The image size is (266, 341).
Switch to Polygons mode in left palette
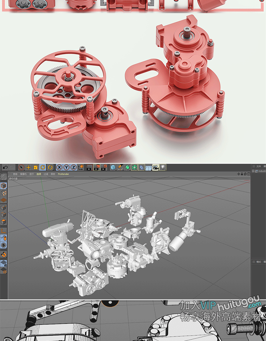(4, 222)
